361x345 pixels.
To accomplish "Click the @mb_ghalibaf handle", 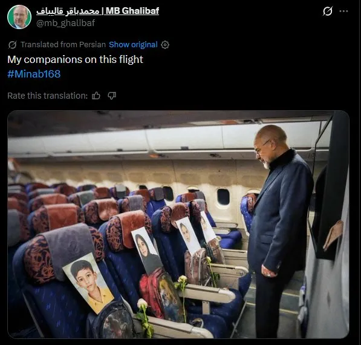I will click(x=66, y=23).
